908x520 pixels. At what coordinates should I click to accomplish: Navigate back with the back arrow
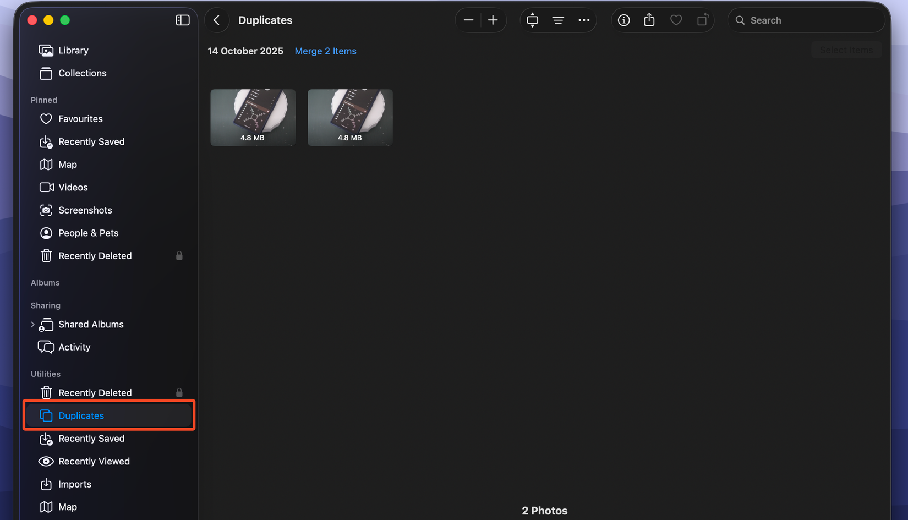(x=217, y=20)
